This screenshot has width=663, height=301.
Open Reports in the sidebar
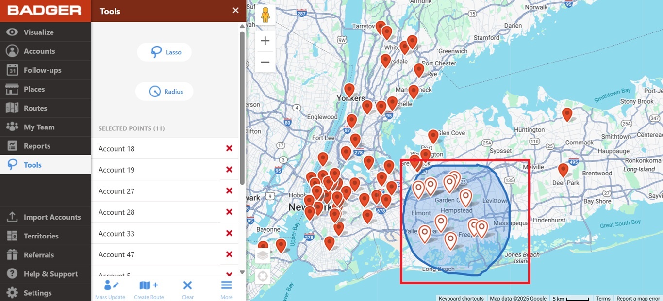click(45, 145)
